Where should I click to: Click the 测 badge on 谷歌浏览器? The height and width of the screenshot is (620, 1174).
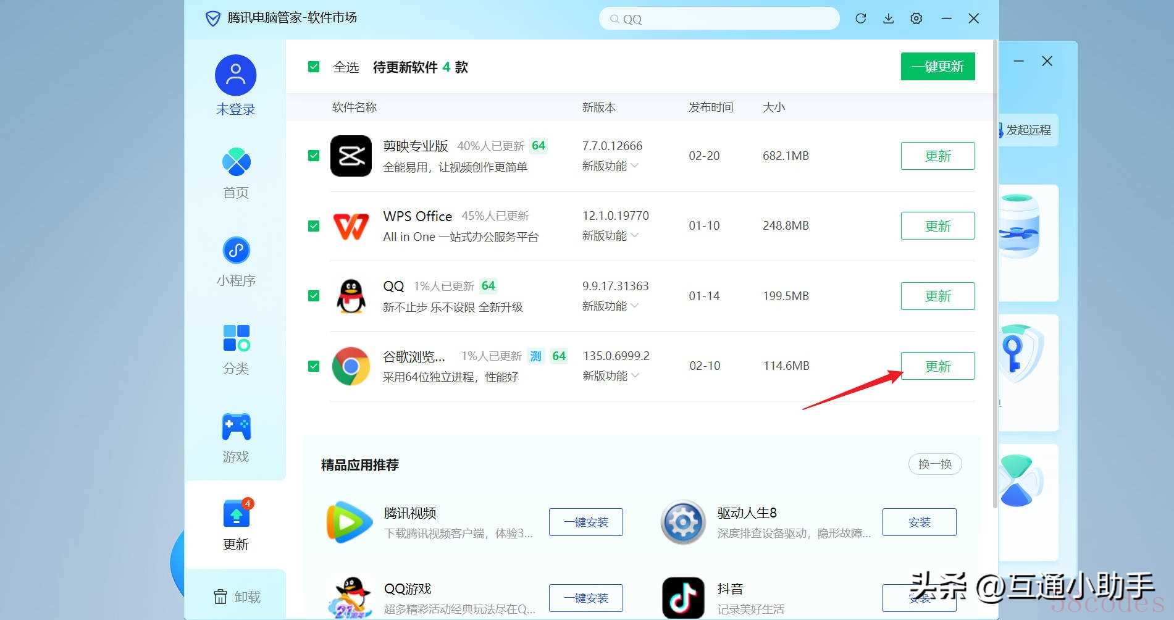pos(535,356)
